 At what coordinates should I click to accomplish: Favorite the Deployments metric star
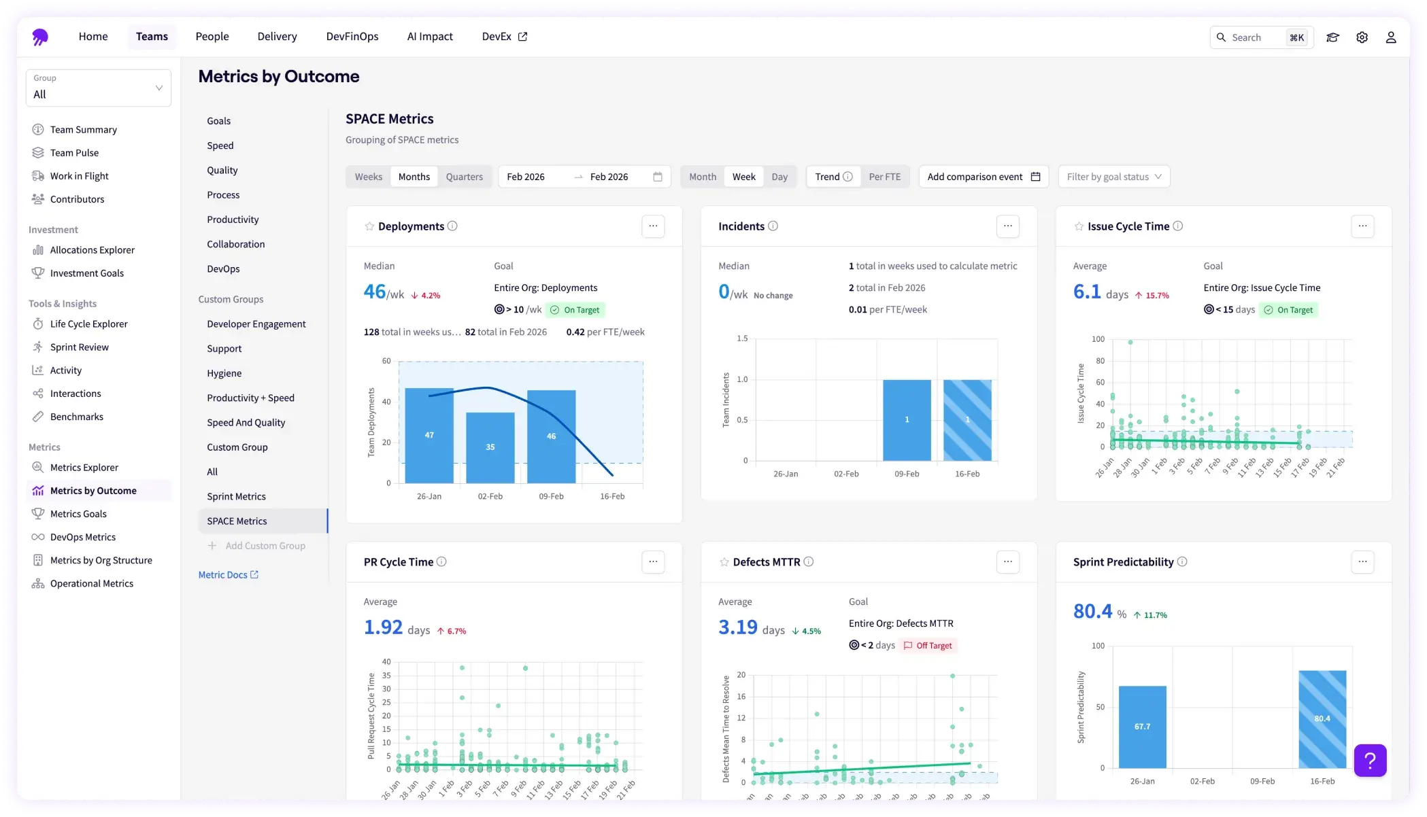[369, 226]
